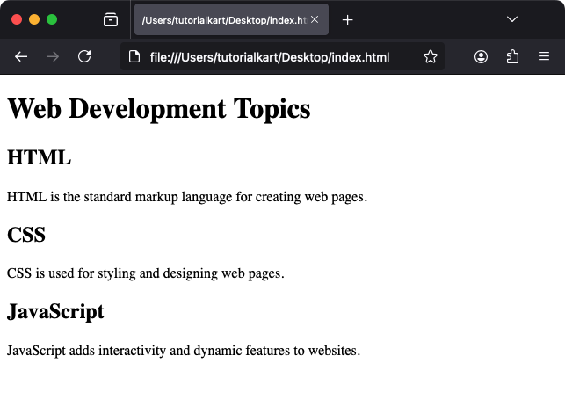Click the HTML section heading
Screen dimensions: 565x407
coord(39,158)
